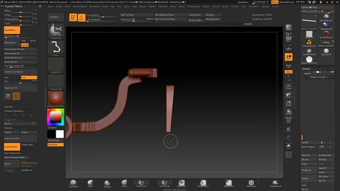The height and width of the screenshot is (191, 340).
Task: Toggle the mm unit button
Action: [x=29, y=77]
